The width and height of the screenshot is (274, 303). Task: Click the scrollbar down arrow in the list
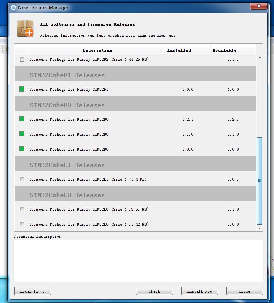tap(260, 228)
